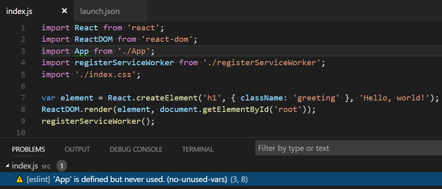Click line number 7 in the gutter
The height and width of the screenshot is (189, 442).
coord(23,98)
